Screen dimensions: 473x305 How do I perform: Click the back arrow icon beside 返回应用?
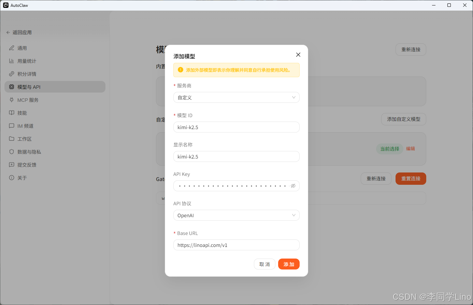(x=8, y=32)
